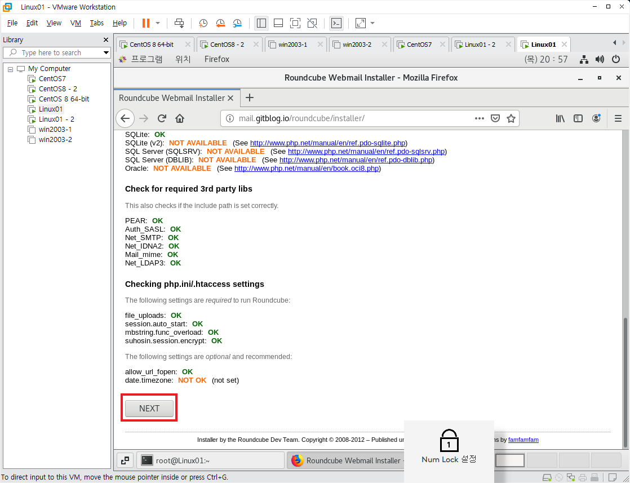Image resolution: width=630 pixels, height=483 pixels.
Task: Send Ctrl+Alt+Del to the VM
Action: [x=179, y=23]
